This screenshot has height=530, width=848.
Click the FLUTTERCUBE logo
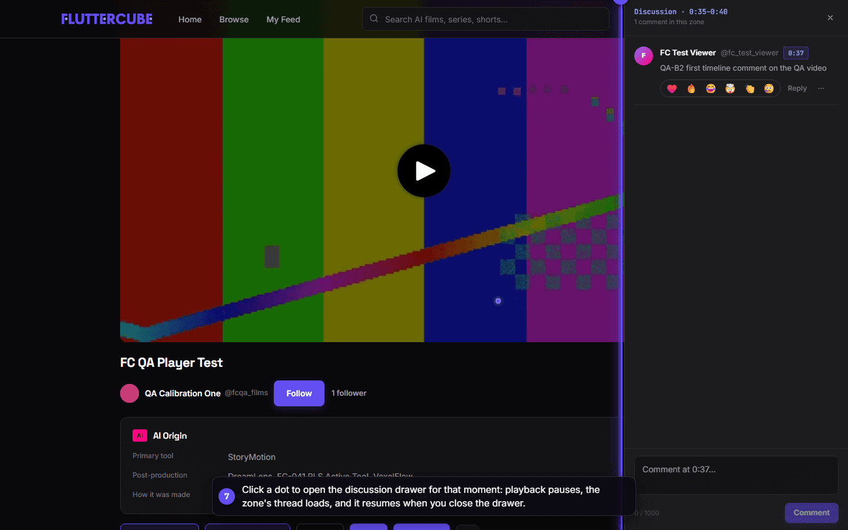pyautogui.click(x=107, y=19)
